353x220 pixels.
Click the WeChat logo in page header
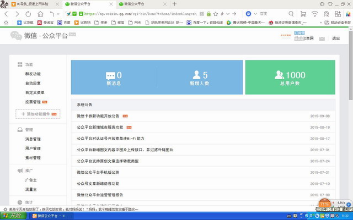pyautogui.click(x=16, y=36)
